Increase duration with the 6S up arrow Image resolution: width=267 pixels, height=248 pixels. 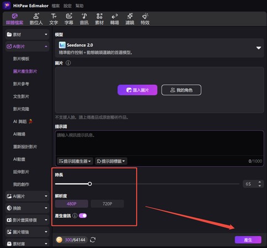[x=260, y=182]
